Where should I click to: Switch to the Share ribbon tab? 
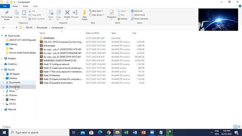point(25,6)
